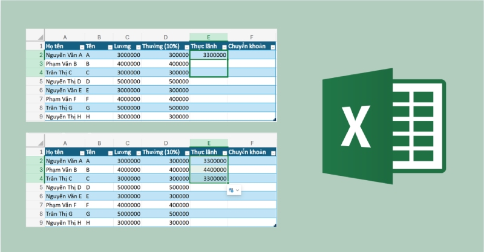Select Nguyễn Văn A cell in top table
The height and width of the screenshot is (252, 484).
65,55
